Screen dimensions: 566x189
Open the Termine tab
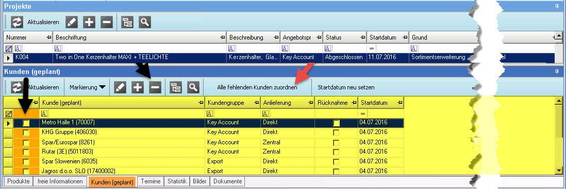coord(151,181)
